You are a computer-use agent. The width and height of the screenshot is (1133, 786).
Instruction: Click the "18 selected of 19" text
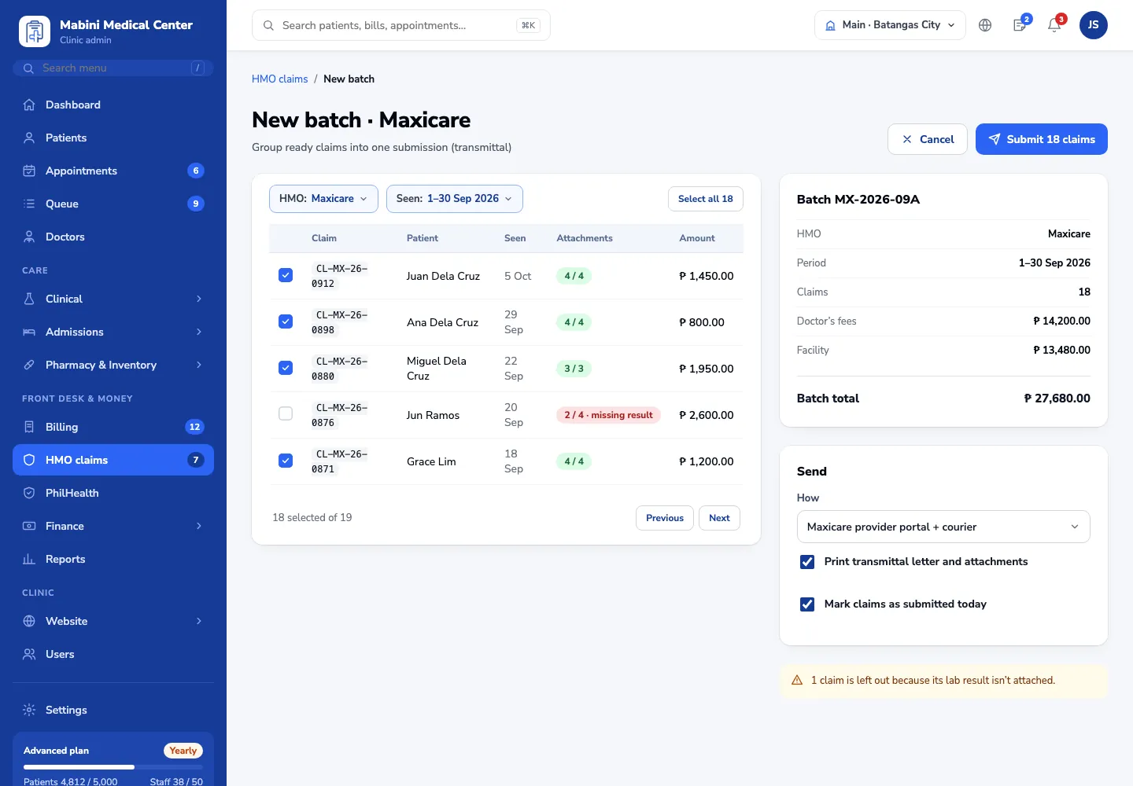pyautogui.click(x=312, y=517)
